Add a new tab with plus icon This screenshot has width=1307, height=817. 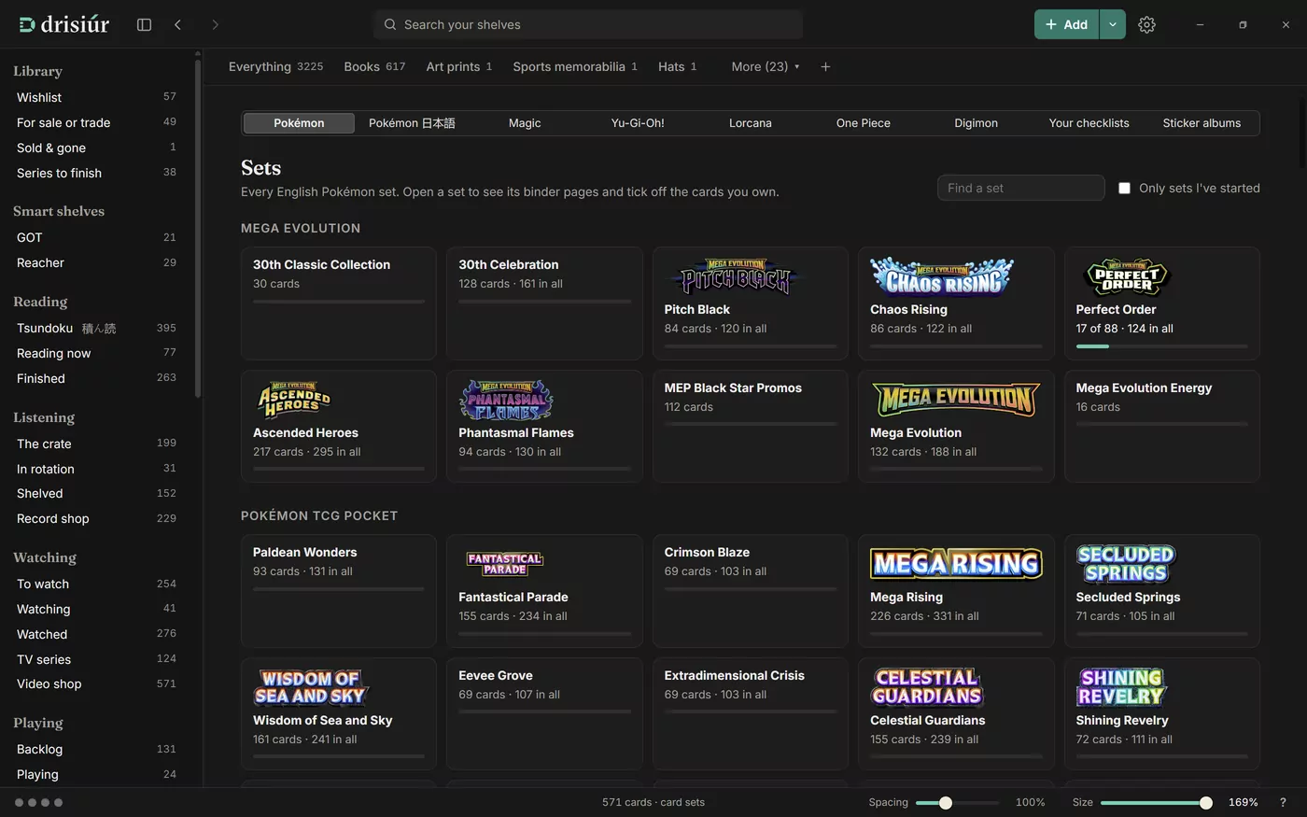(825, 66)
